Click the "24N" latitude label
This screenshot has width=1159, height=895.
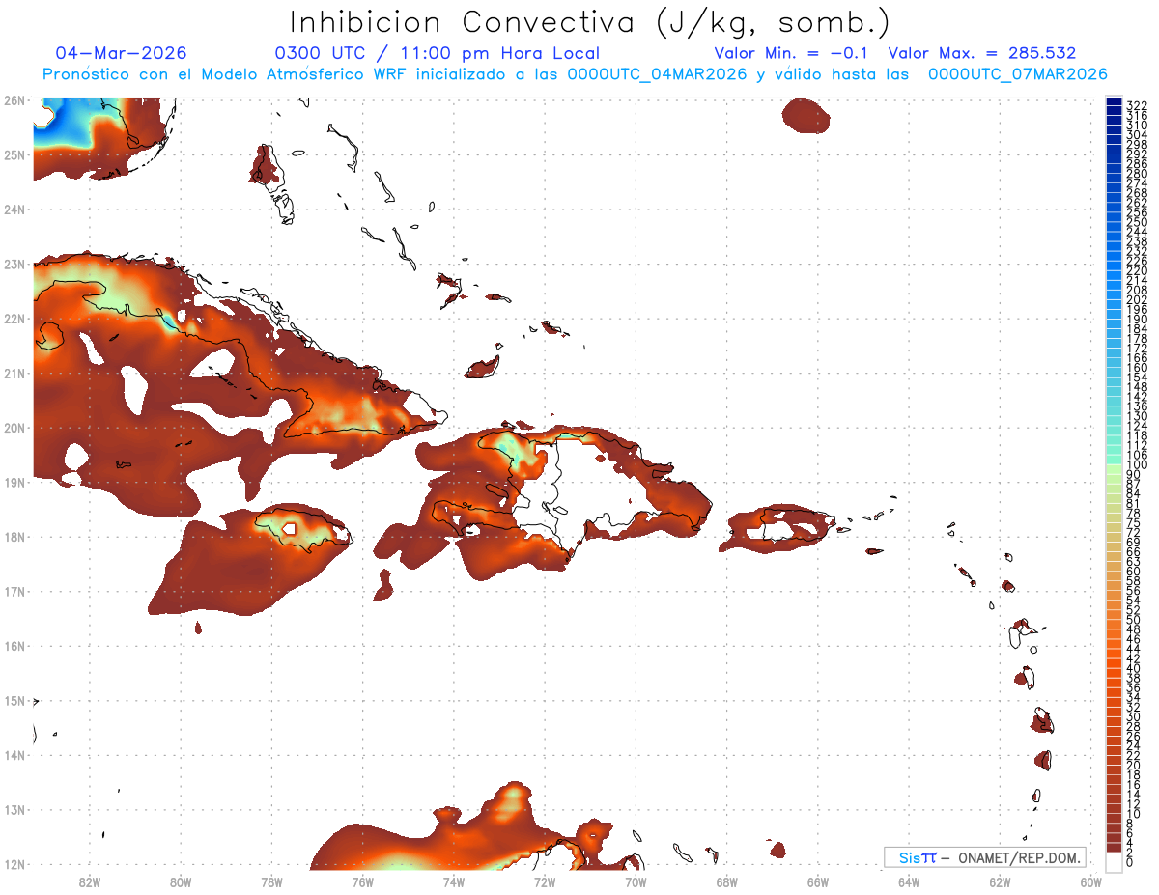pos(14,210)
